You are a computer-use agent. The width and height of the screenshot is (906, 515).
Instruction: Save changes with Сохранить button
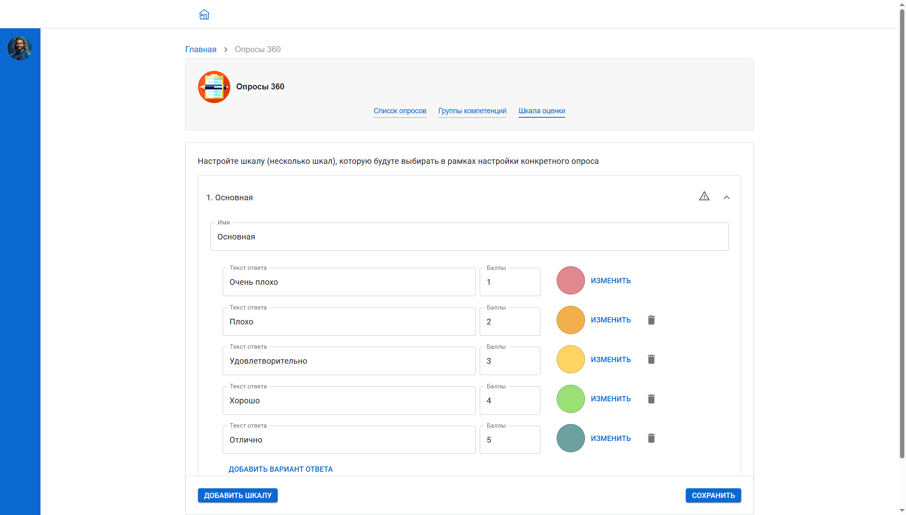(x=713, y=495)
